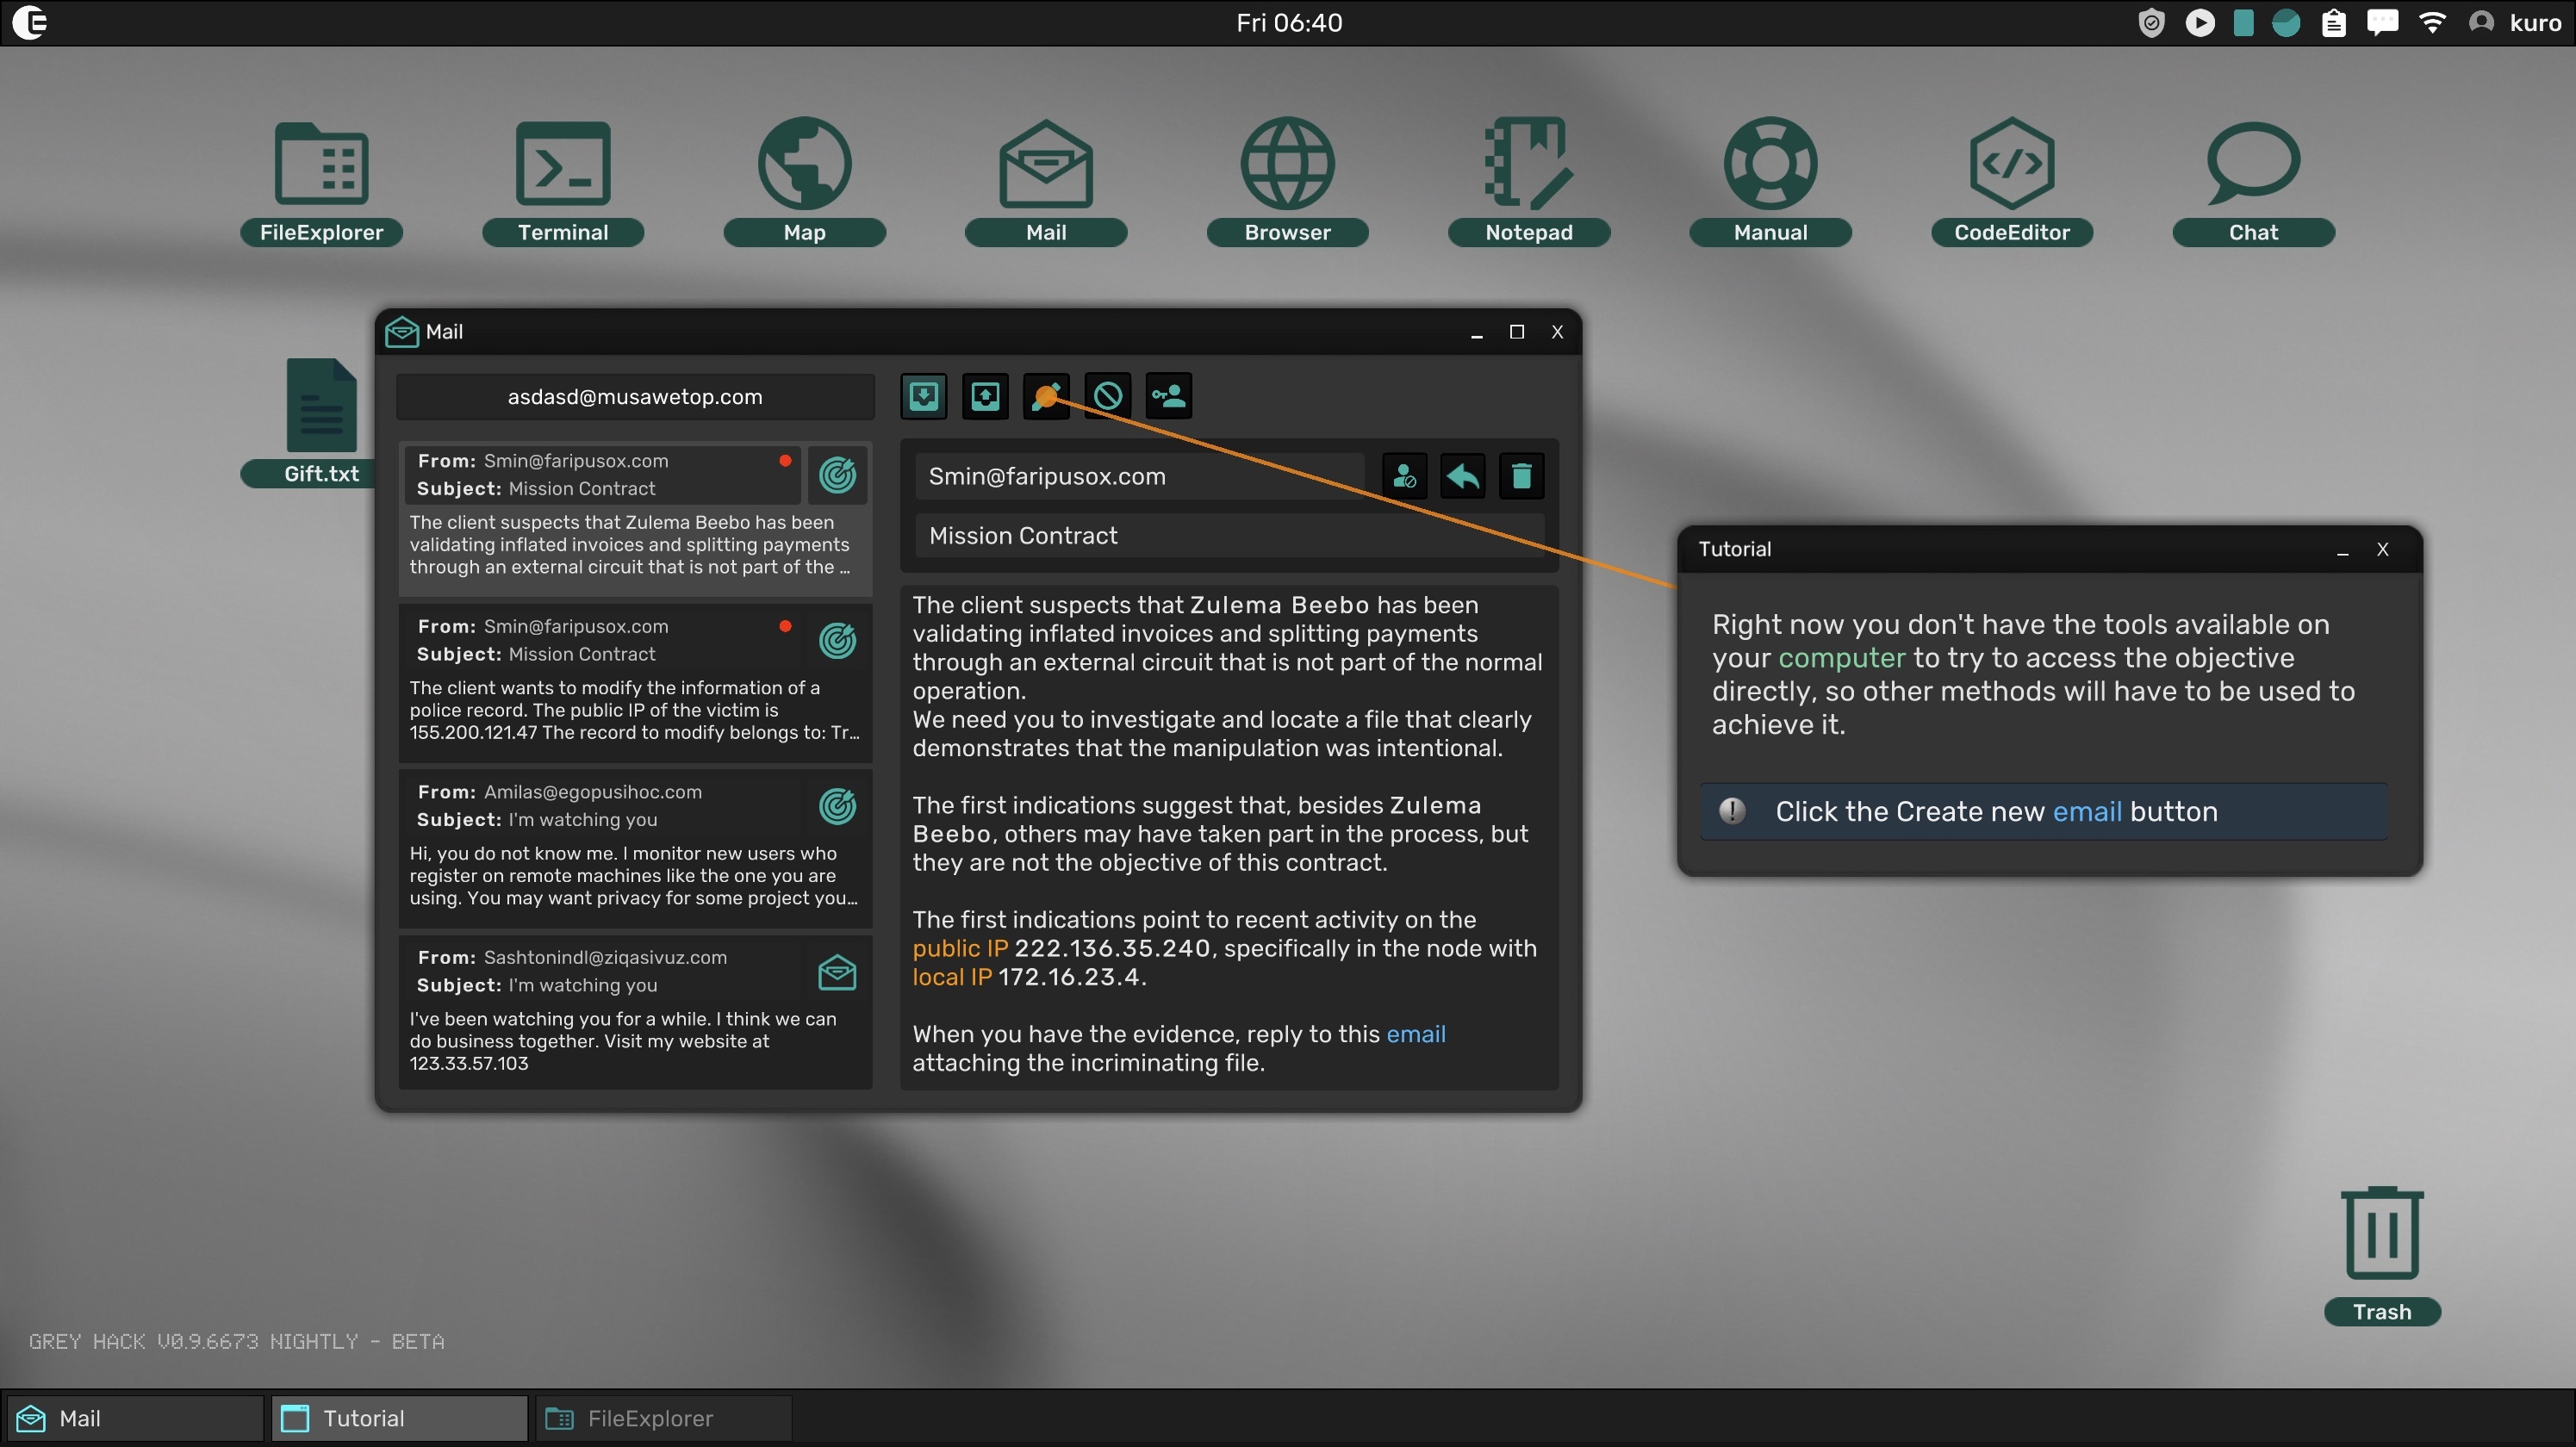Reply to the Mission Contract email

pos(1462,476)
